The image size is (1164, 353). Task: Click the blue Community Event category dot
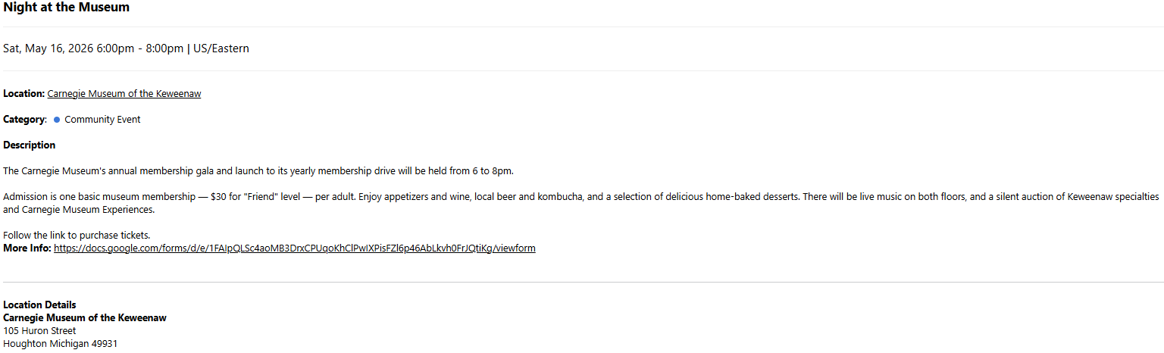click(57, 120)
